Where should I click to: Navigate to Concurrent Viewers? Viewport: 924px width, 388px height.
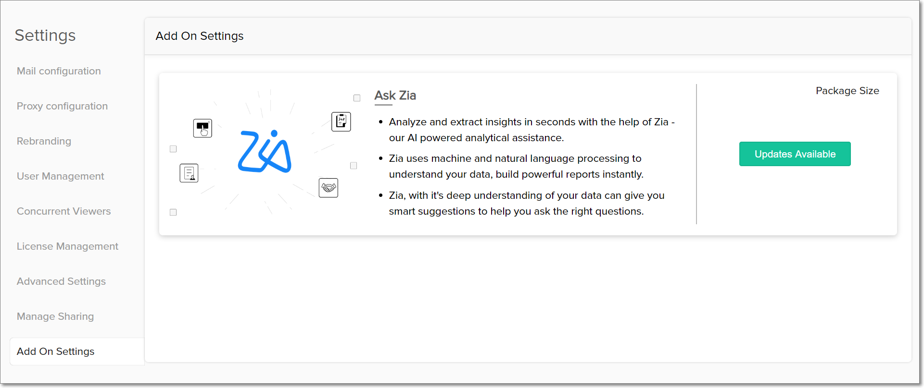tap(63, 211)
